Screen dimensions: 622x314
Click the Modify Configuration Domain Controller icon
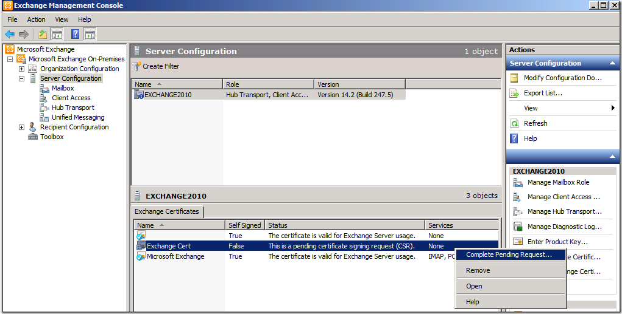tap(515, 78)
